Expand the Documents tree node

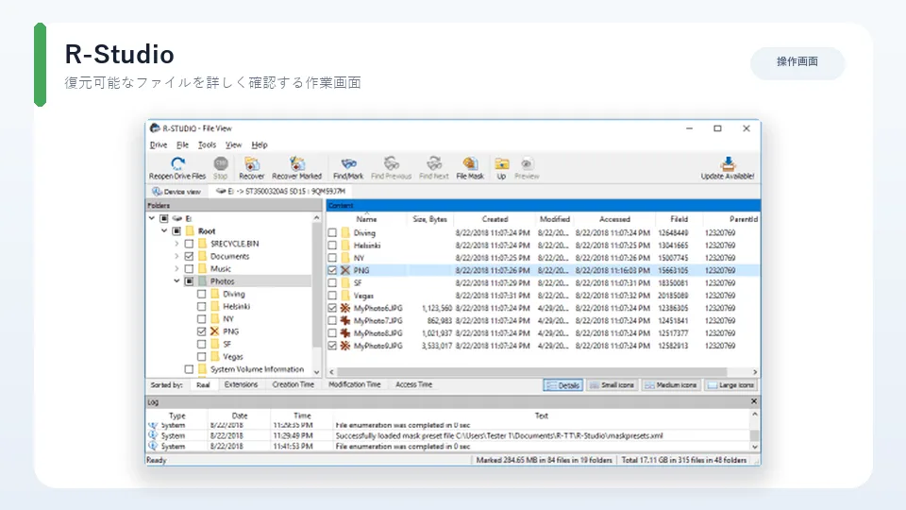pos(176,256)
